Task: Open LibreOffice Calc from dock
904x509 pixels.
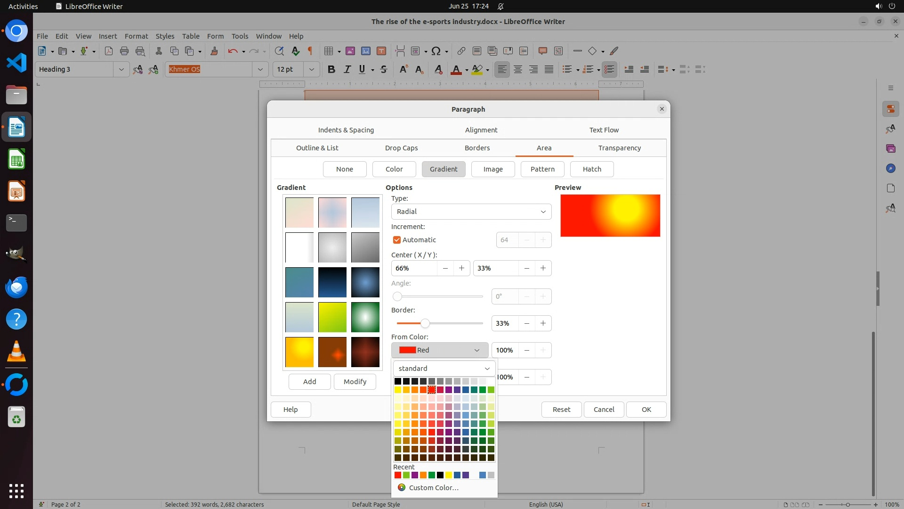Action: 16,159
